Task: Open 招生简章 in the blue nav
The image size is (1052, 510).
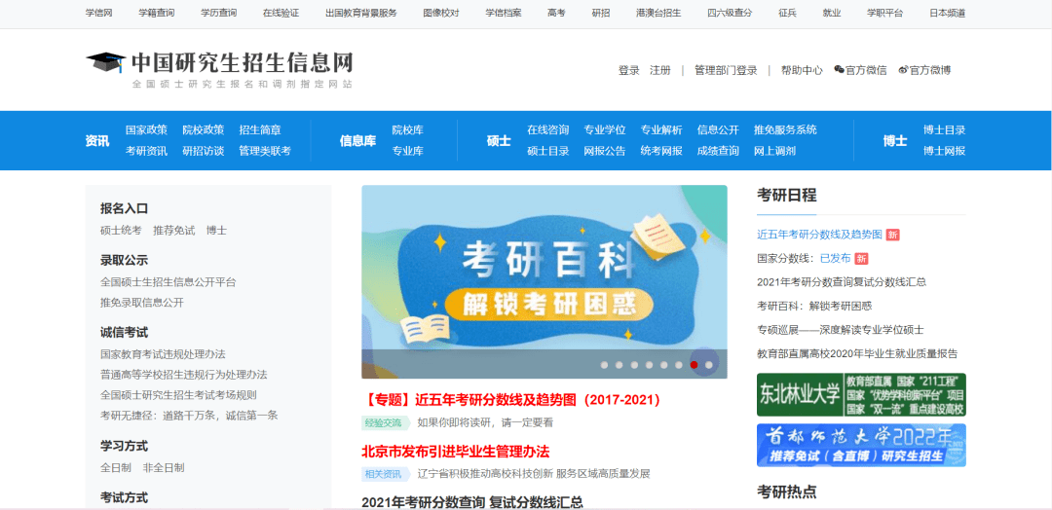Action: [x=260, y=129]
